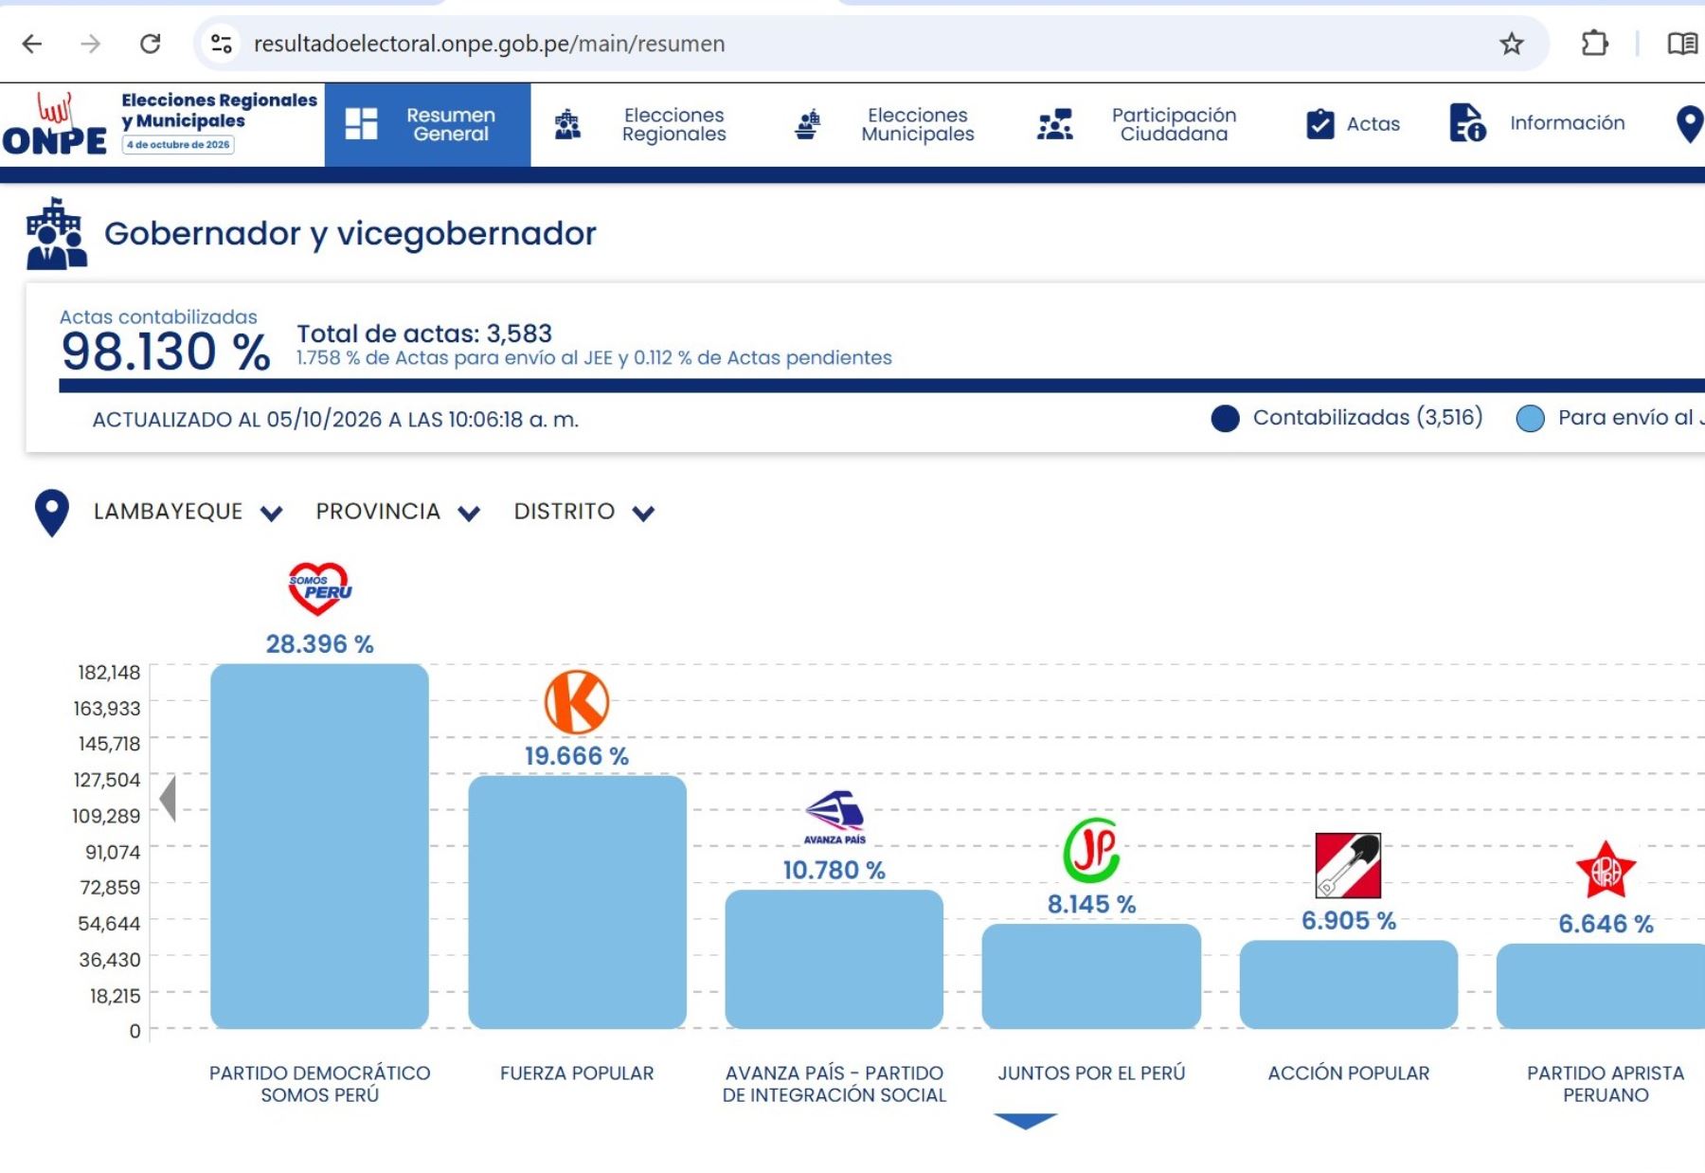Click Avanza País train logo
1705x1173 pixels.
[835, 817]
